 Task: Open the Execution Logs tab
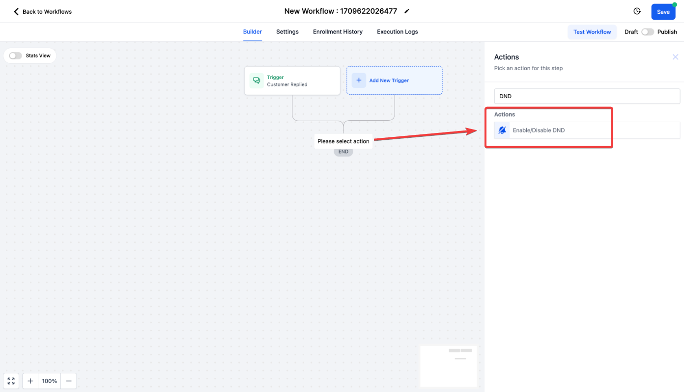pyautogui.click(x=398, y=32)
